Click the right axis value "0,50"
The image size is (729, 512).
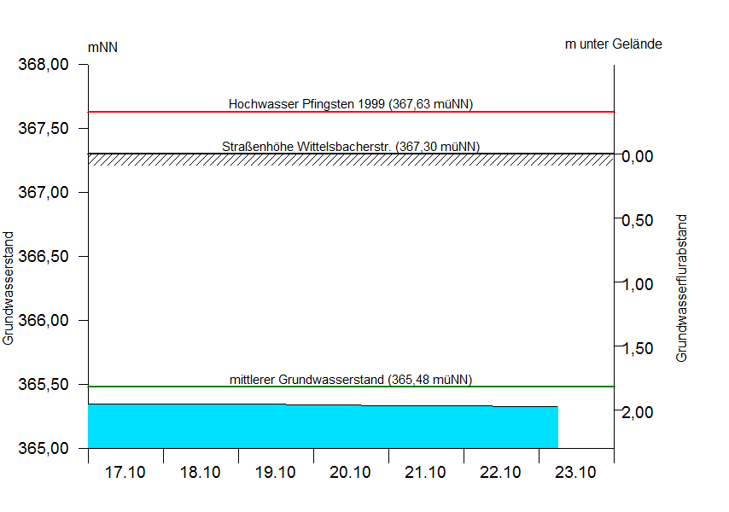pyautogui.click(x=638, y=220)
